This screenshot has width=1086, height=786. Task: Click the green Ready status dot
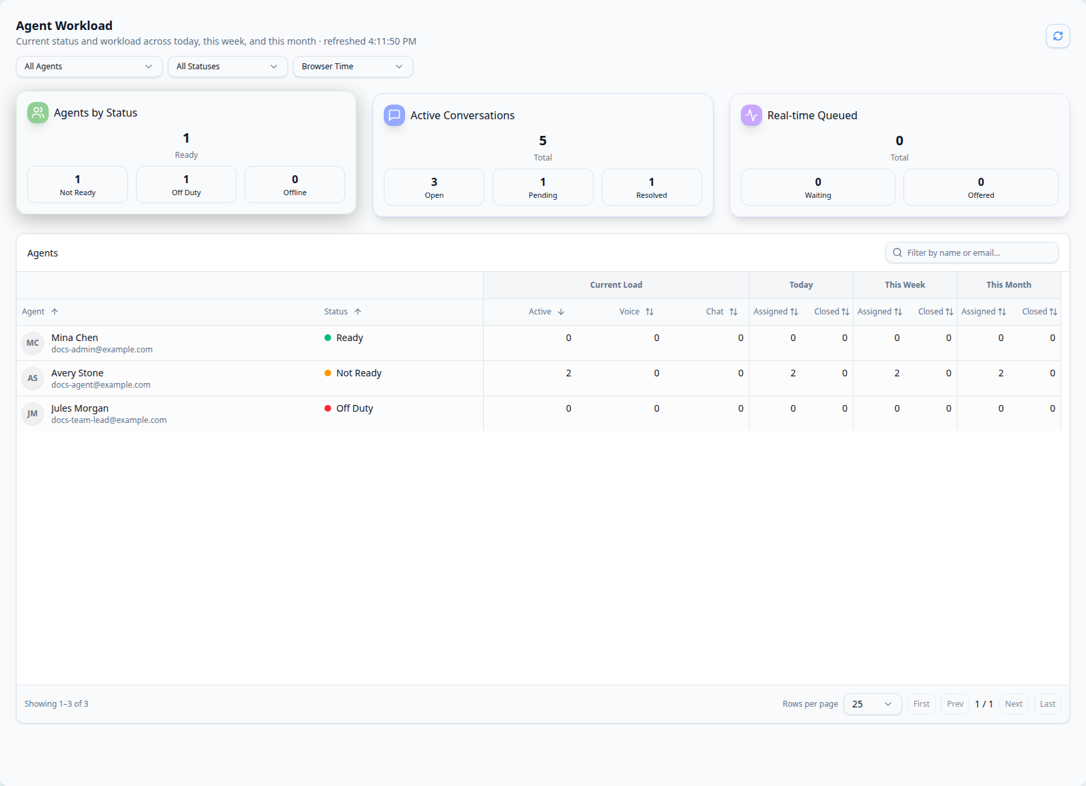tap(328, 338)
